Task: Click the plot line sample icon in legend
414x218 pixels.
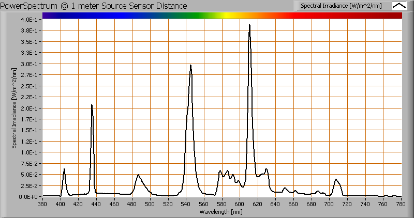Action: tap(400, 6)
